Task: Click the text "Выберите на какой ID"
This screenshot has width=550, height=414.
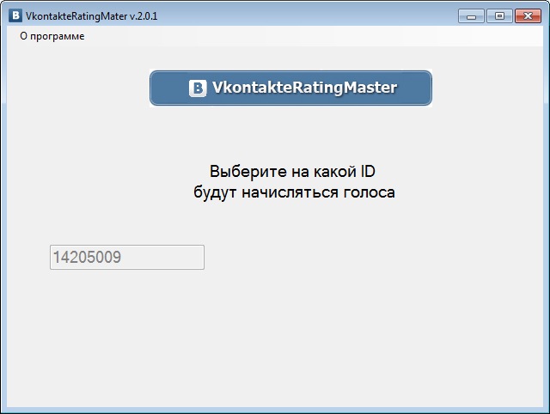Action: pos(292,172)
